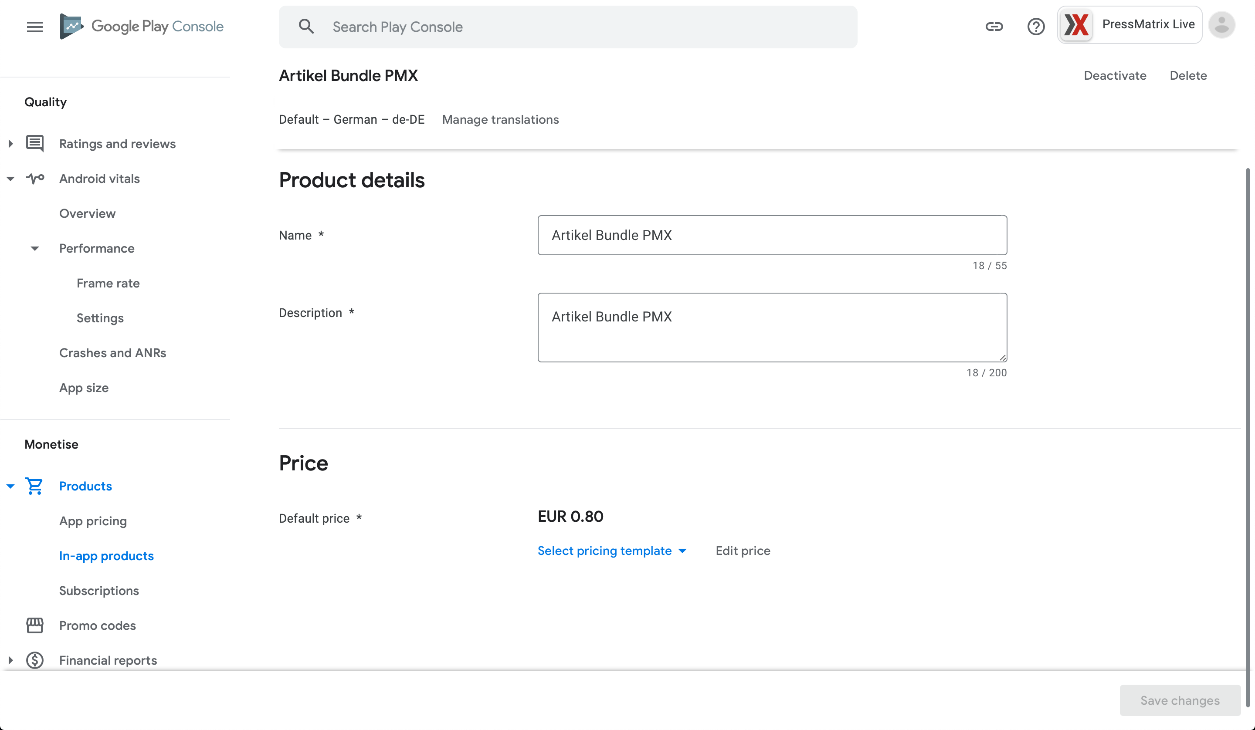Viewport: 1255px width, 730px height.
Task: Click the EUR 0.80 default price value
Action: point(570,517)
